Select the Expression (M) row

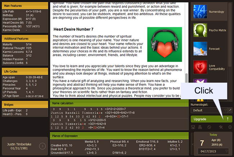click(x=25, y=19)
